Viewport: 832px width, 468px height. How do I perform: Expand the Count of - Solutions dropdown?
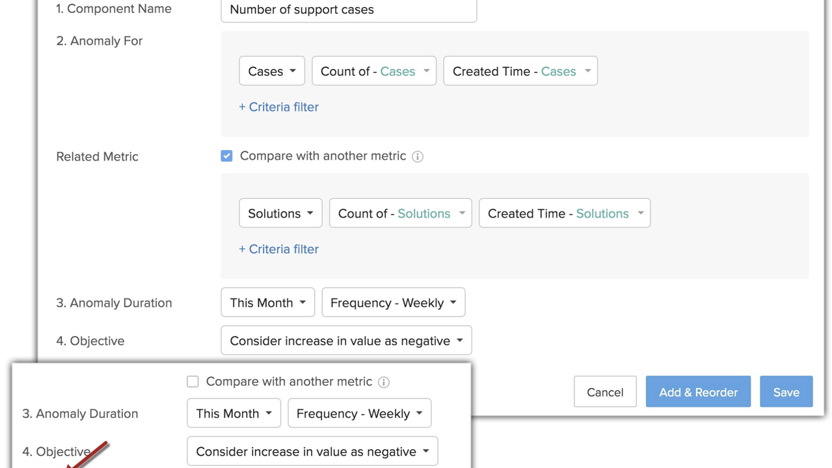click(400, 213)
